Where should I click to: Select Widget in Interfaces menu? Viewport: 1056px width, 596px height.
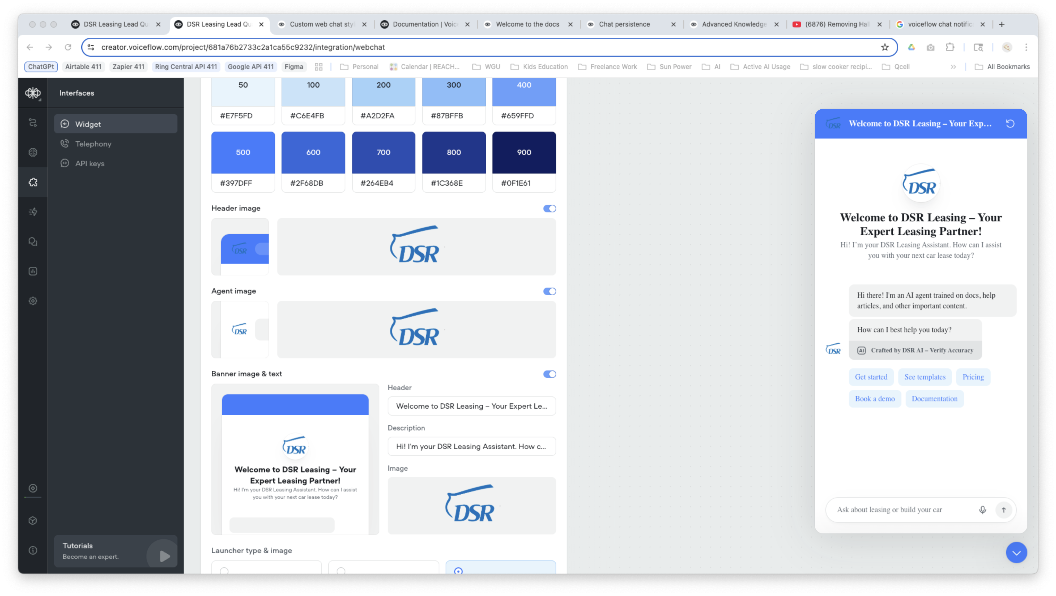116,124
